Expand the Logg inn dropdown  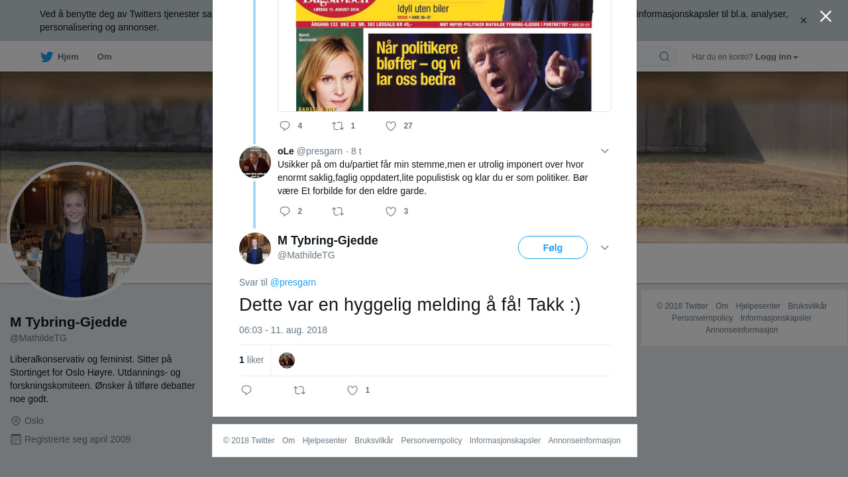[x=776, y=57]
